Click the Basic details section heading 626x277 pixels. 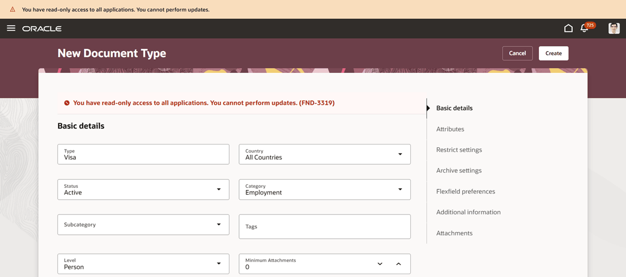point(81,126)
